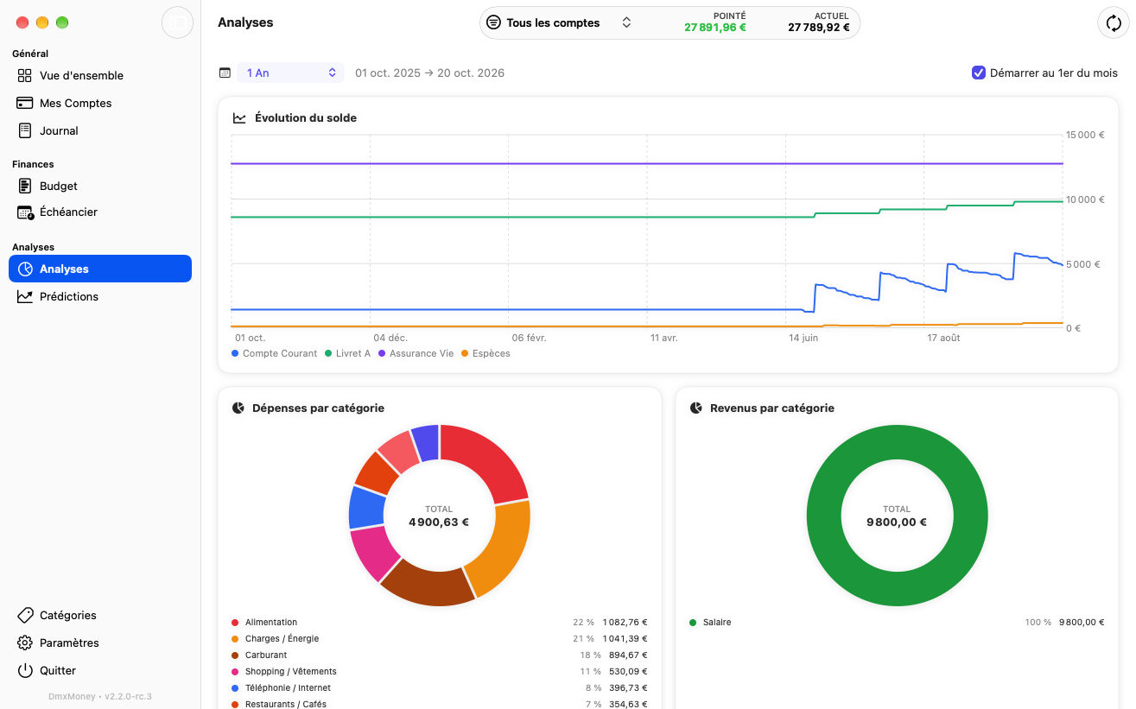Screen dimensions: 1136x709
Task: Open Vue d'ensemble in the sidebar
Action: point(100,75)
